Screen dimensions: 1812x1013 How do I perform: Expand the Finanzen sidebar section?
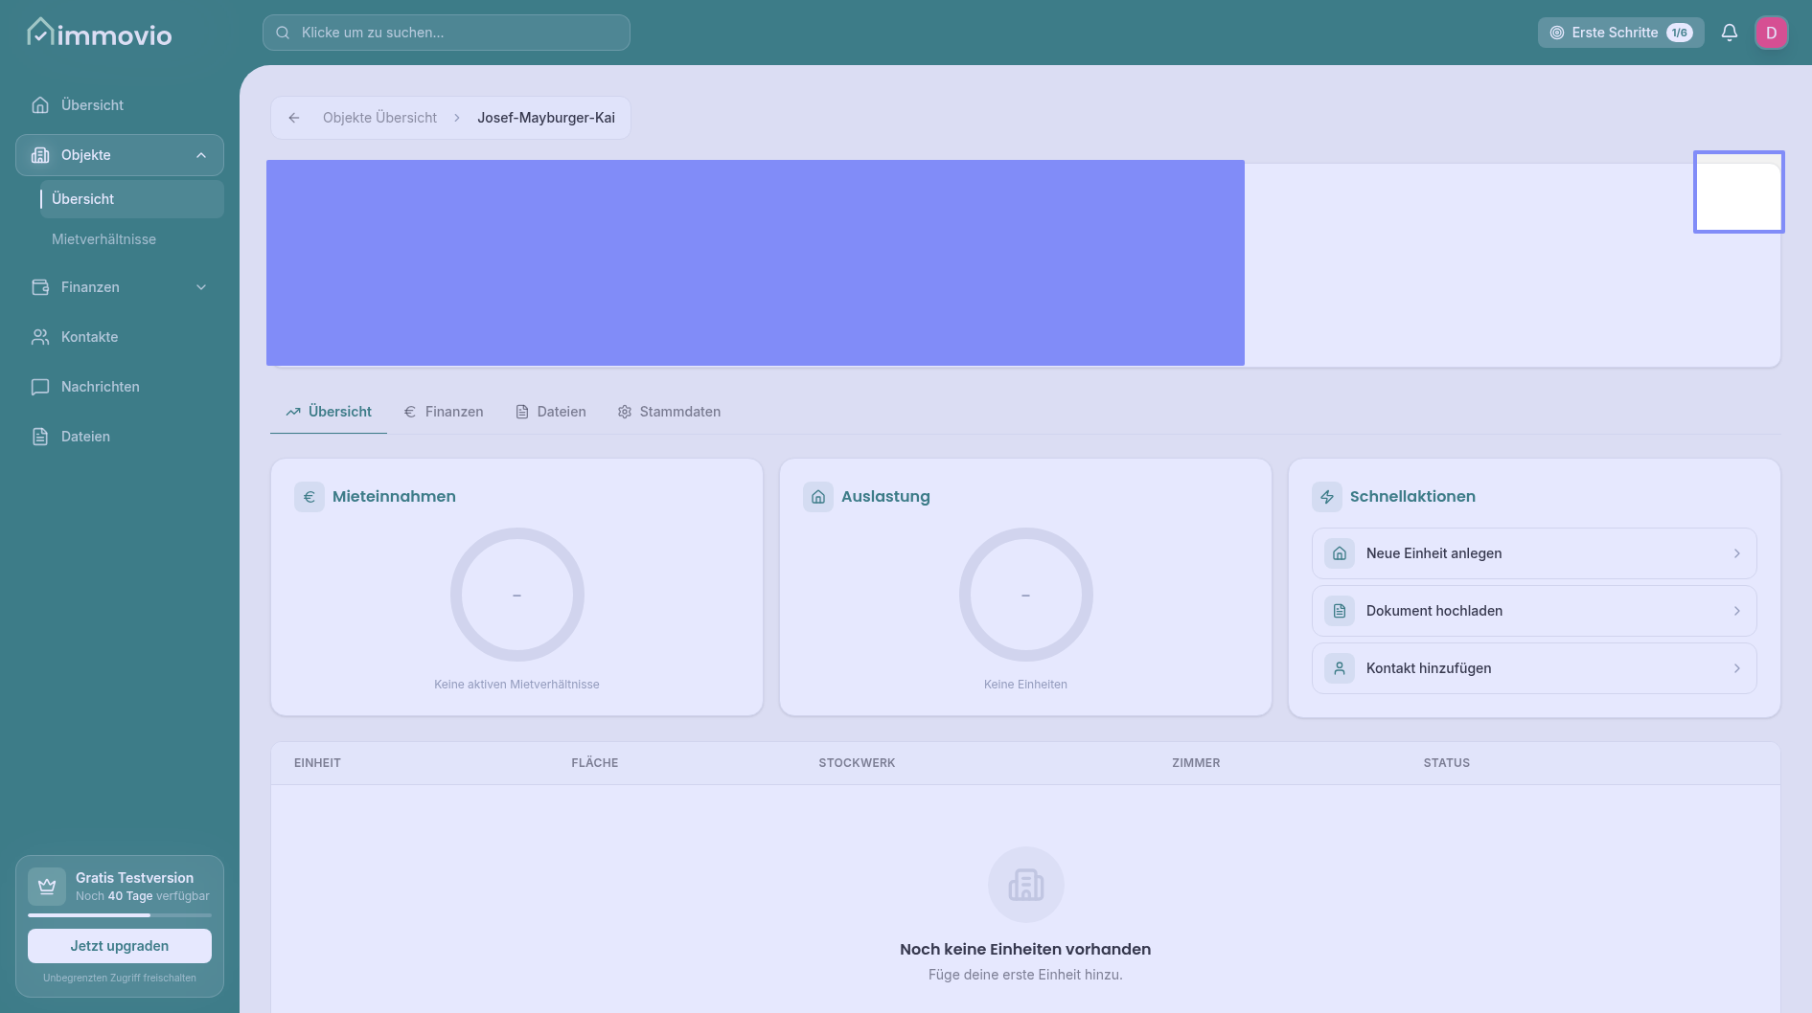[x=201, y=287]
